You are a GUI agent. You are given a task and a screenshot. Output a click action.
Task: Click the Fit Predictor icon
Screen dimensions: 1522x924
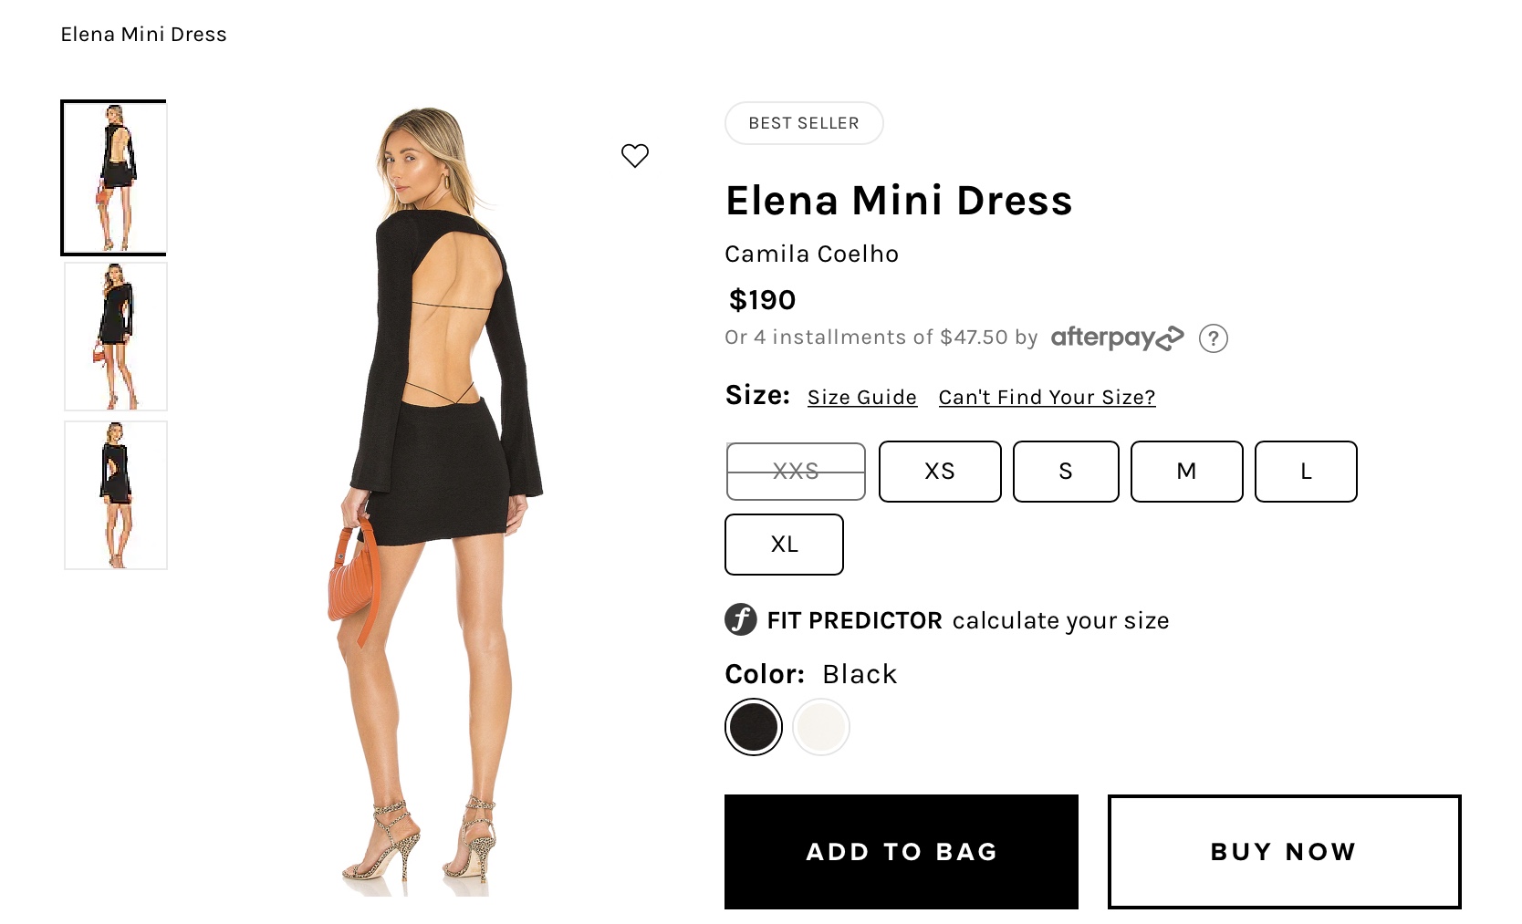[741, 619]
